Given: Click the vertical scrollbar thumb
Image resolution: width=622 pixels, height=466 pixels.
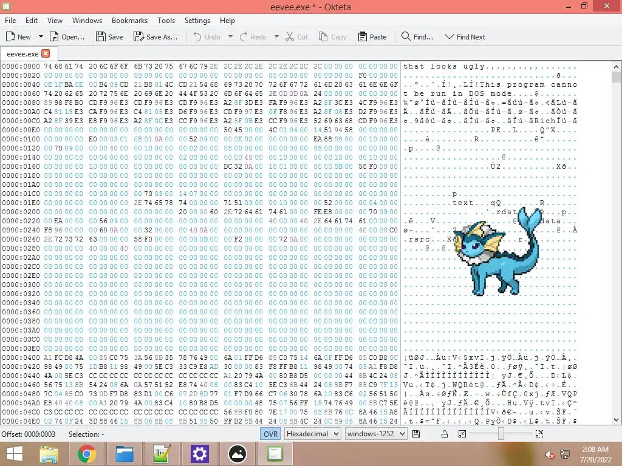Looking at the screenshot, I should pyautogui.click(x=616, y=77).
